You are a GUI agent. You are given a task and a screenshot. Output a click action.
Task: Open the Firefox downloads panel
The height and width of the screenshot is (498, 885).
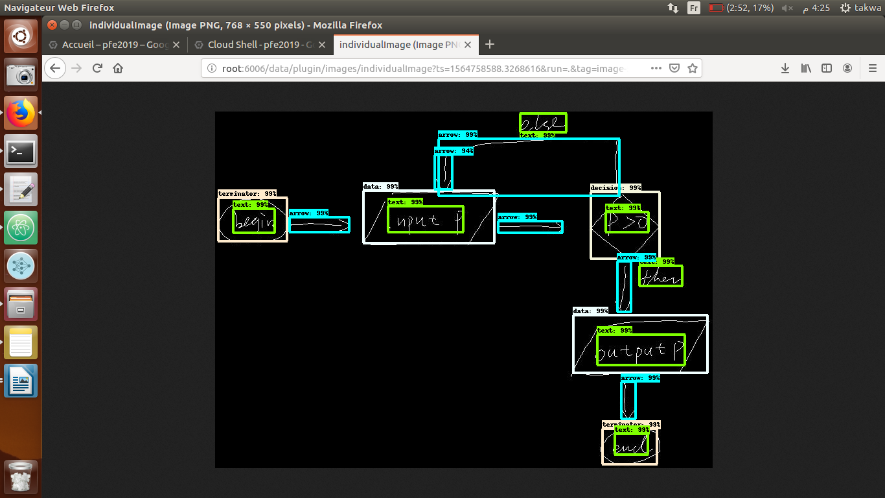[785, 68]
